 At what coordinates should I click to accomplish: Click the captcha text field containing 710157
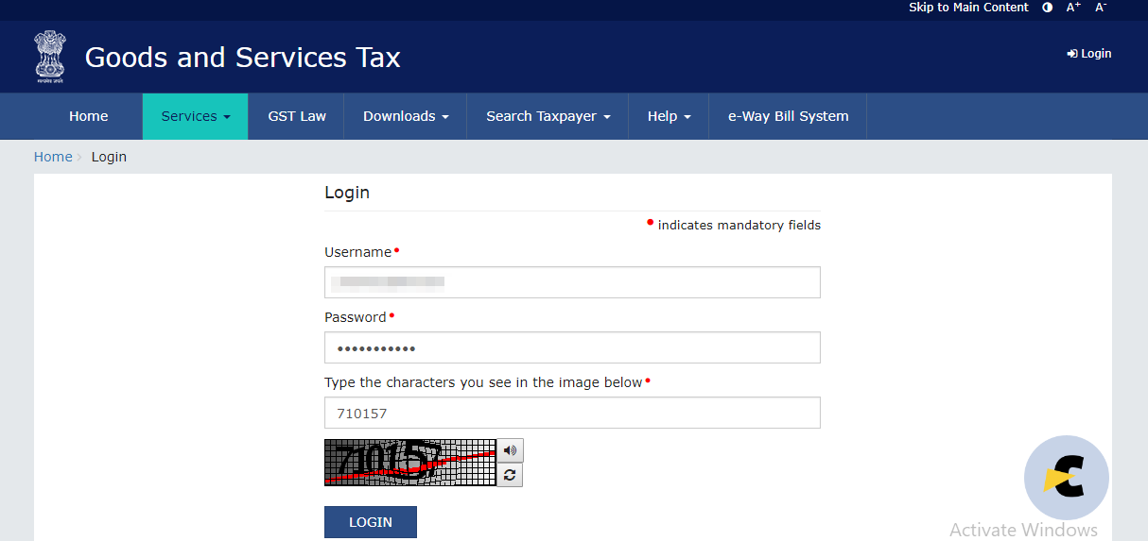coord(572,413)
